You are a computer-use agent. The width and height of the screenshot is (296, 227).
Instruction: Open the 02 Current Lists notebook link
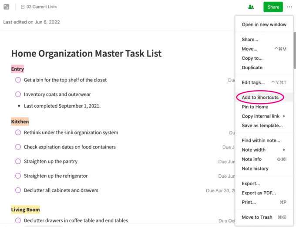click(41, 7)
